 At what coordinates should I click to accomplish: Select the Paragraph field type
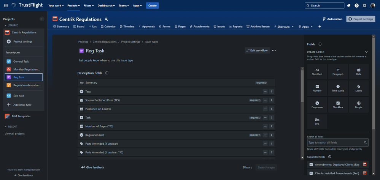click(338, 72)
